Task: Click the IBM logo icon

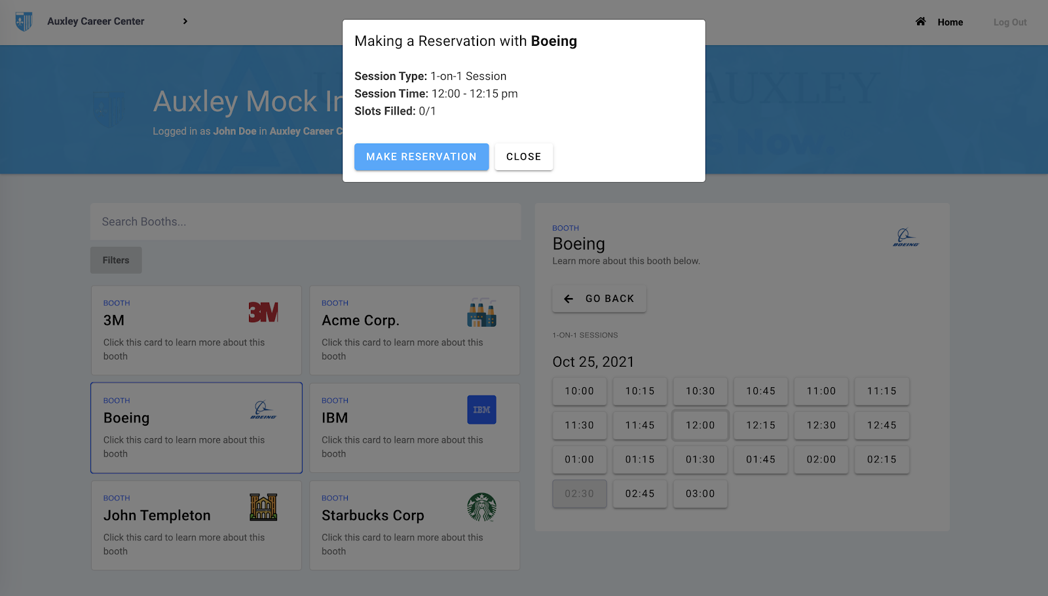Action: [x=481, y=410]
